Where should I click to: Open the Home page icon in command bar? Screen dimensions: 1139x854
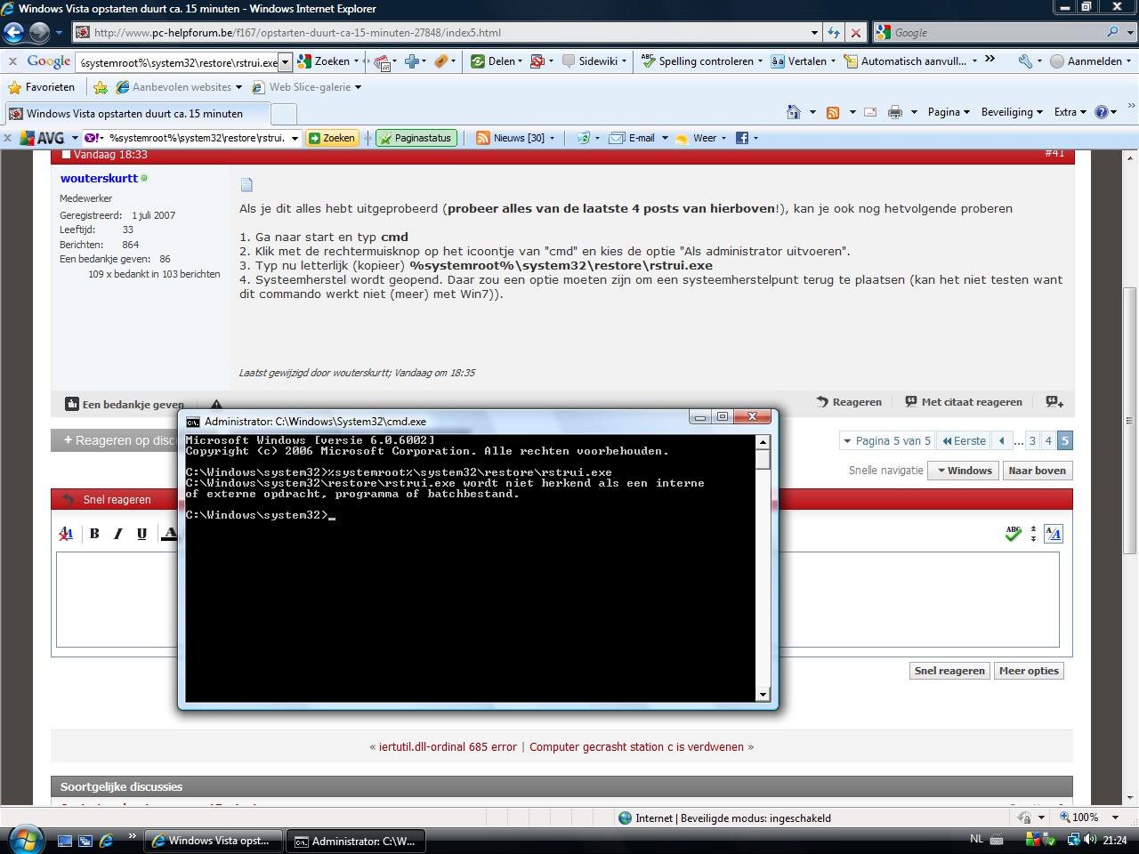(x=794, y=112)
